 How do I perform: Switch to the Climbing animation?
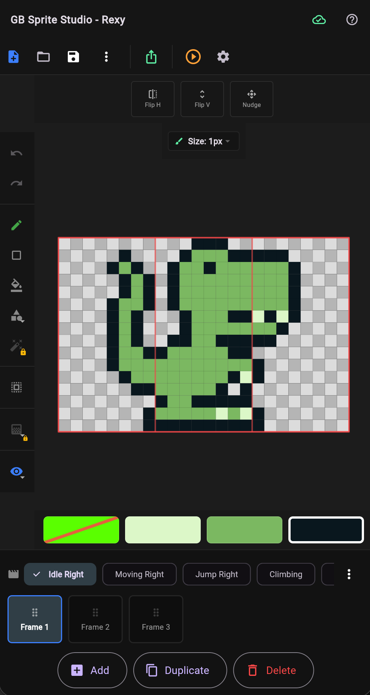286,574
